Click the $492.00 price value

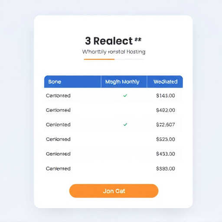pos(166,110)
